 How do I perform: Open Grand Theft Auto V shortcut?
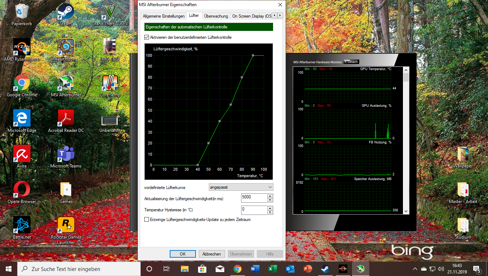pos(110,14)
